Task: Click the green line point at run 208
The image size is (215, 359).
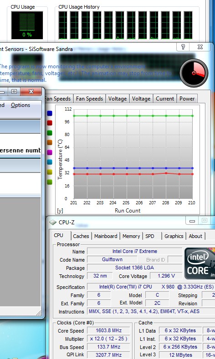Action: pyautogui.click(x=166, y=116)
